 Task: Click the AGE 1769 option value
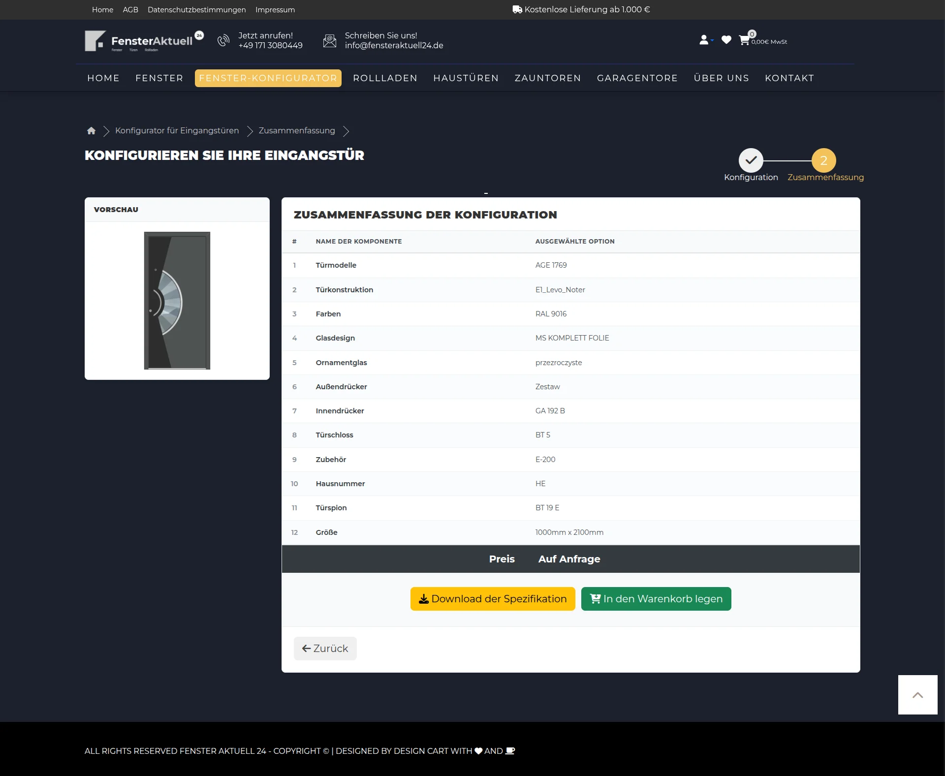tap(551, 265)
